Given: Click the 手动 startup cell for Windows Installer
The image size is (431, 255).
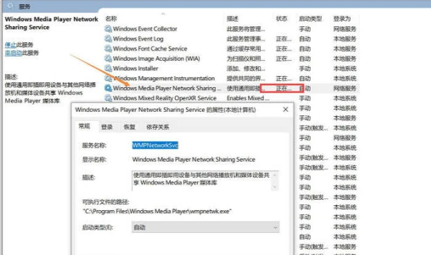Looking at the screenshot, I should click(x=305, y=68).
